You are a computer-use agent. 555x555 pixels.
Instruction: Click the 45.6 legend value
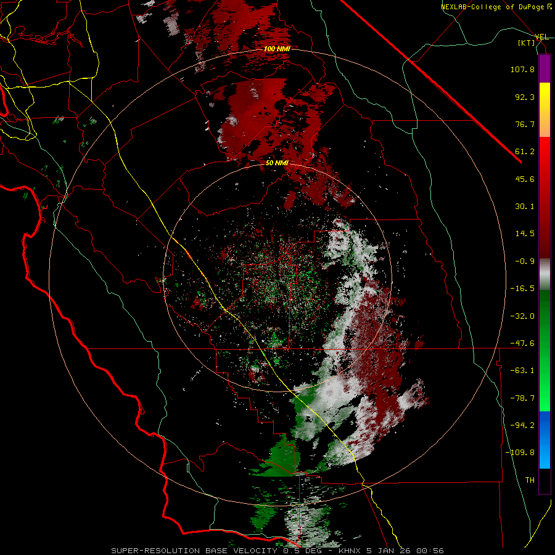pos(525,179)
